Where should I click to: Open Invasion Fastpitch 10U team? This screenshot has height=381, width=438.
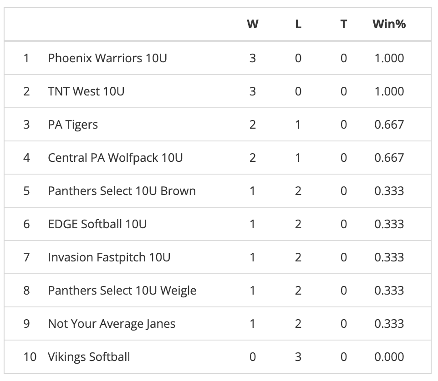click(109, 257)
